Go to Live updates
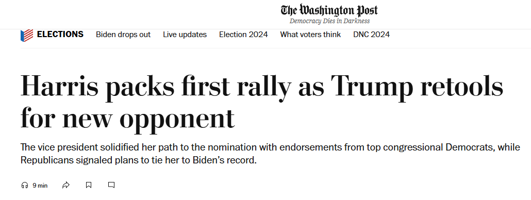 [185, 35]
